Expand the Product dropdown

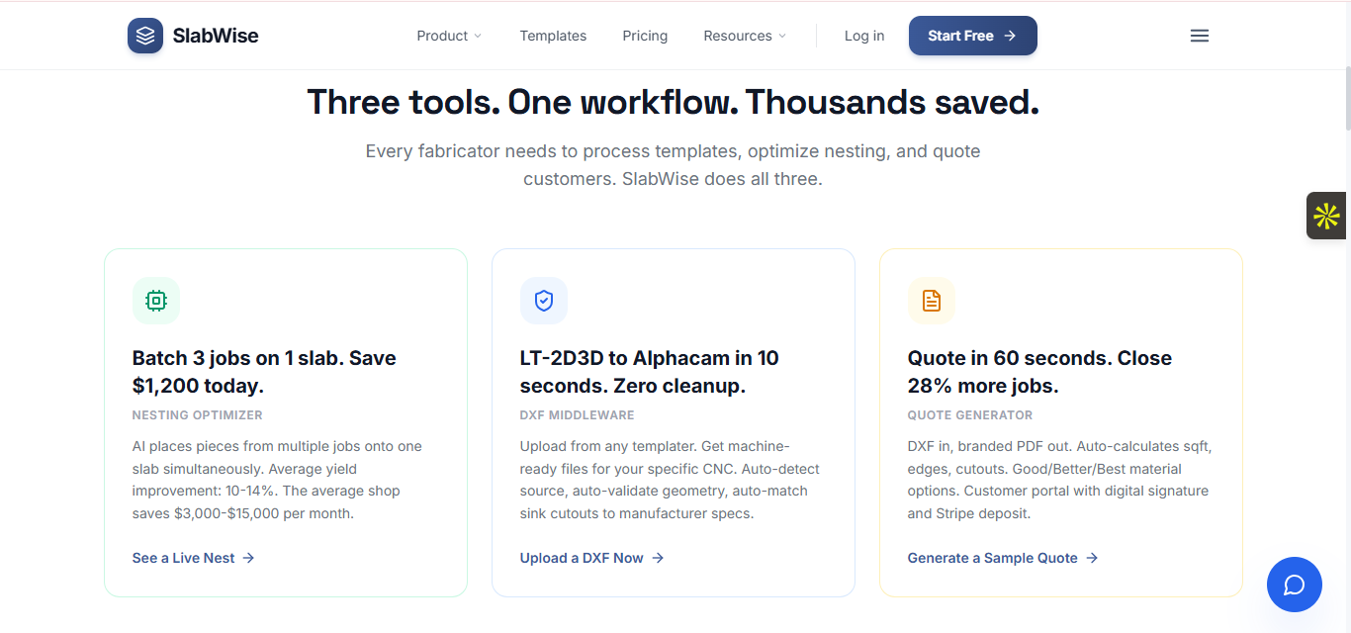click(449, 36)
